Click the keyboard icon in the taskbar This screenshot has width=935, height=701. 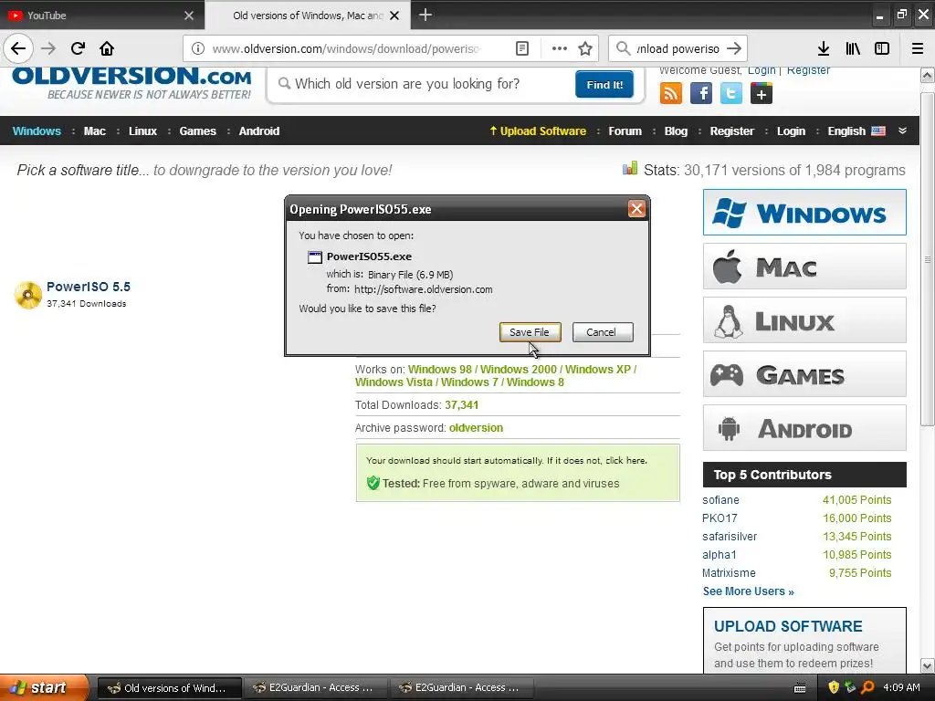800,688
